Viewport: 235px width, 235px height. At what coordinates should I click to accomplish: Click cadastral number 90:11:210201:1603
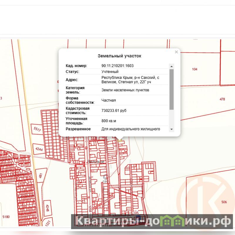click(117, 66)
